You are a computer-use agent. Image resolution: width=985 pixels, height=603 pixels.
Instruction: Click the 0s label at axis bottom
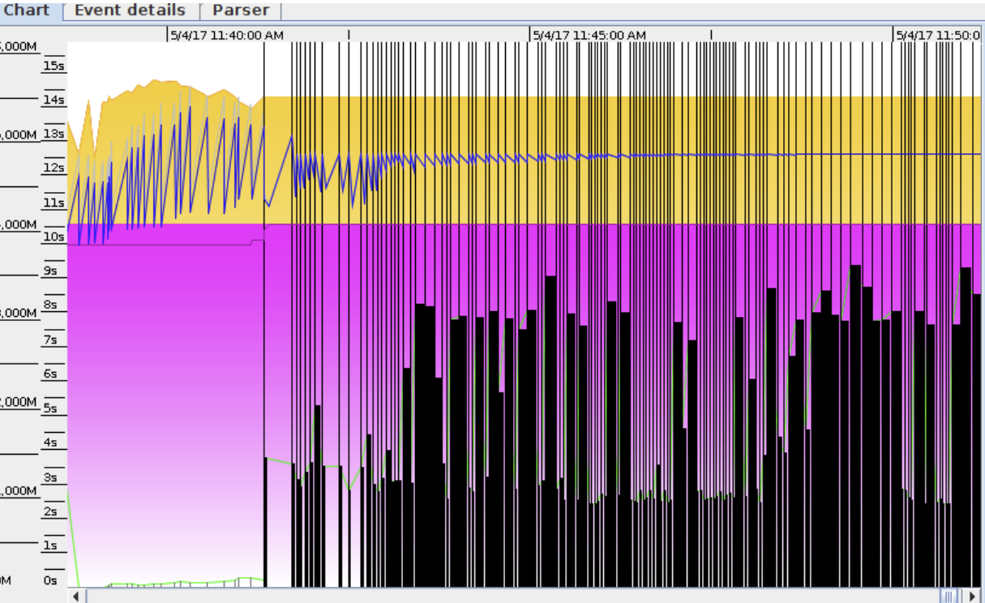(x=50, y=580)
